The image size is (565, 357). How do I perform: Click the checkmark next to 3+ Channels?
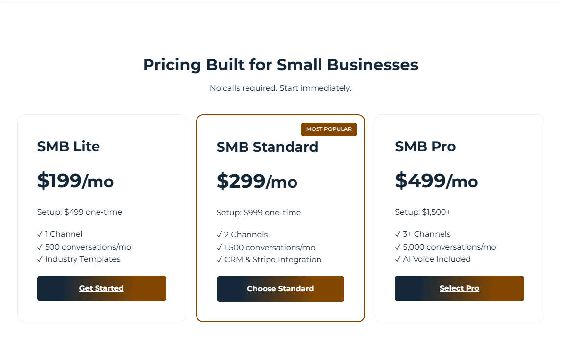click(398, 234)
